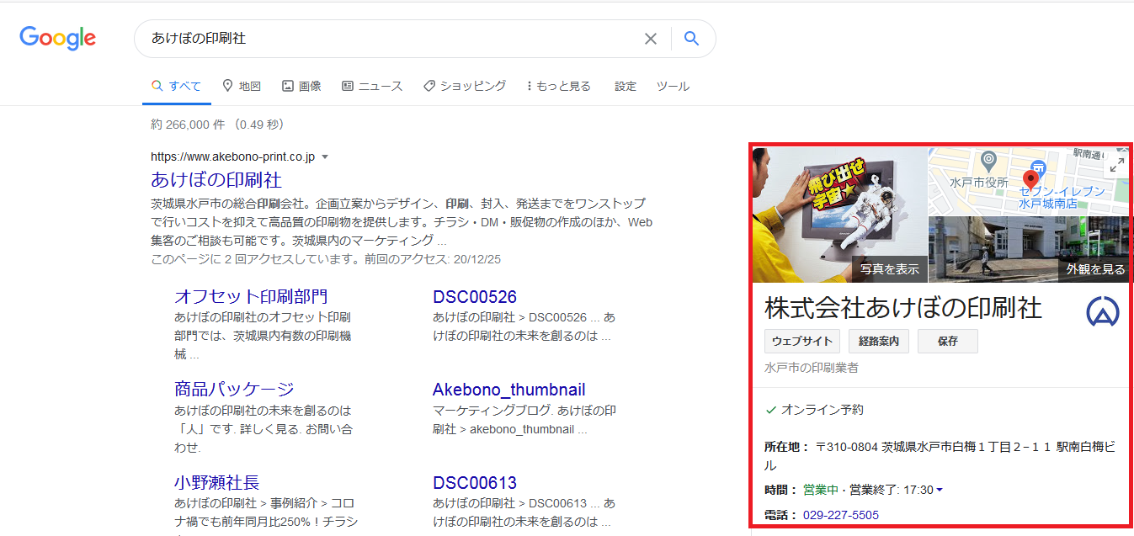The image size is (1134, 536).
Task: Expand the map with the fullscreen arrows icon
Action: (x=1117, y=165)
